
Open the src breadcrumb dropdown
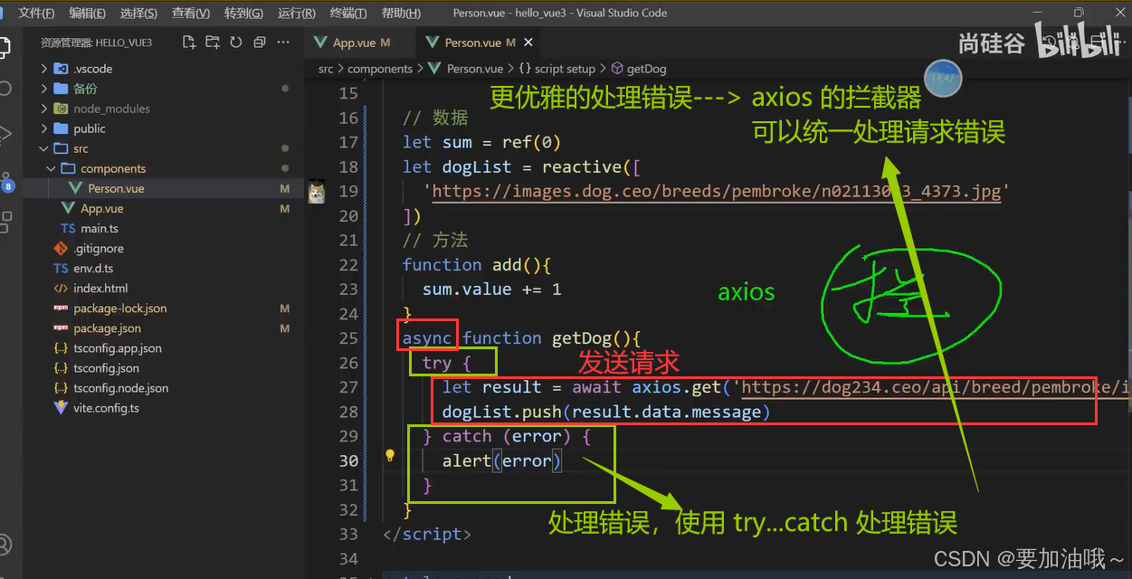click(326, 69)
